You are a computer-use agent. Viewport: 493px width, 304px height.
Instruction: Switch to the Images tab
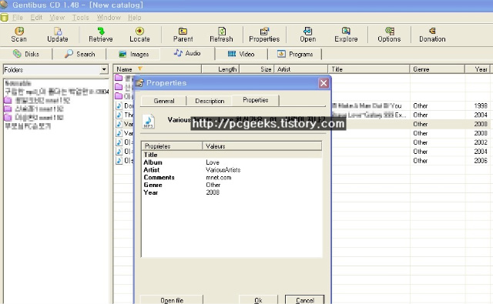133,54
